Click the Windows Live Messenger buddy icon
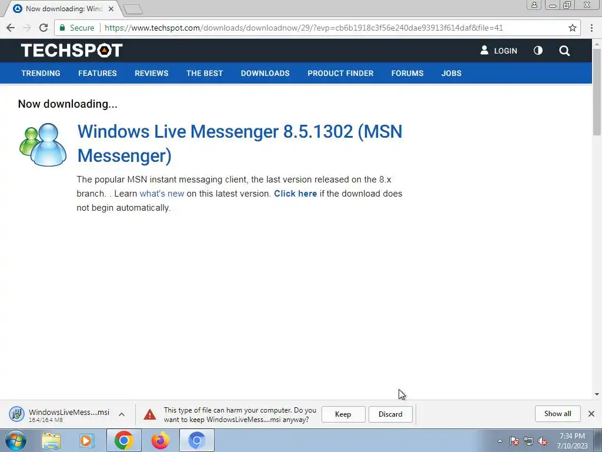This screenshot has width=602, height=452. tap(43, 145)
